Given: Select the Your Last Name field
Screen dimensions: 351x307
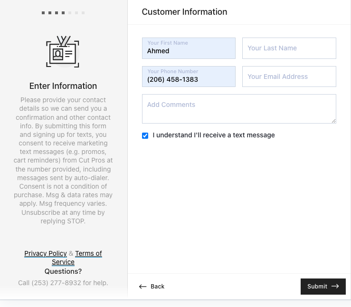Looking at the screenshot, I should pyautogui.click(x=289, y=48).
